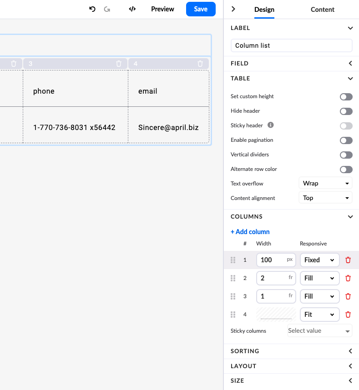This screenshot has height=390, width=359.
Task: Toggle Set custom height switch
Action: (x=346, y=97)
